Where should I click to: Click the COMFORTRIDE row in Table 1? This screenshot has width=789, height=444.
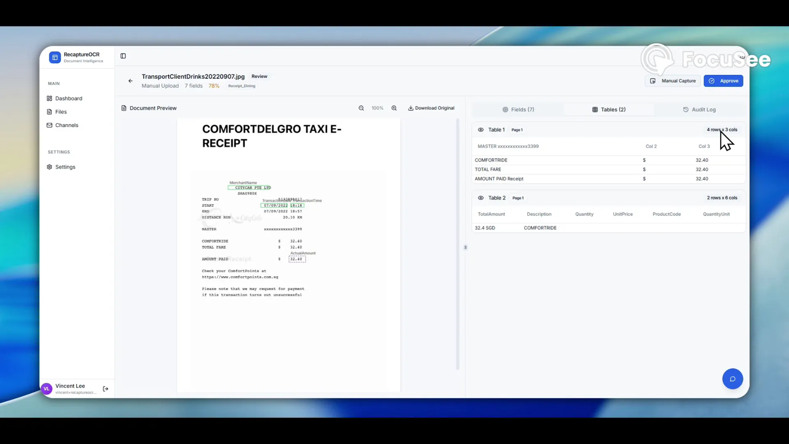pyautogui.click(x=609, y=160)
